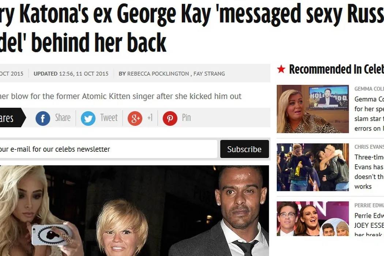Open author Fay Strang's page
The image size is (384, 256).
click(209, 74)
